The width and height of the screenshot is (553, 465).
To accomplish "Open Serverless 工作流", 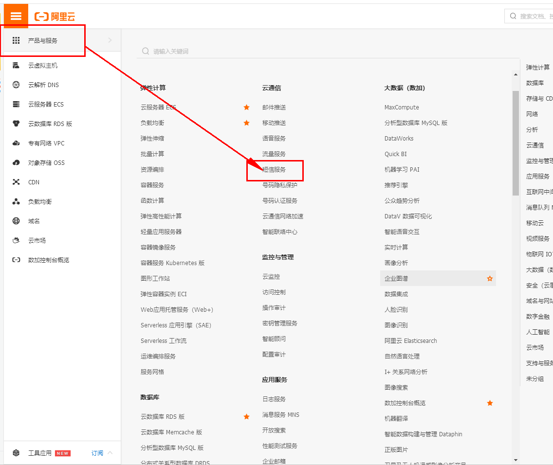I will (x=164, y=340).
